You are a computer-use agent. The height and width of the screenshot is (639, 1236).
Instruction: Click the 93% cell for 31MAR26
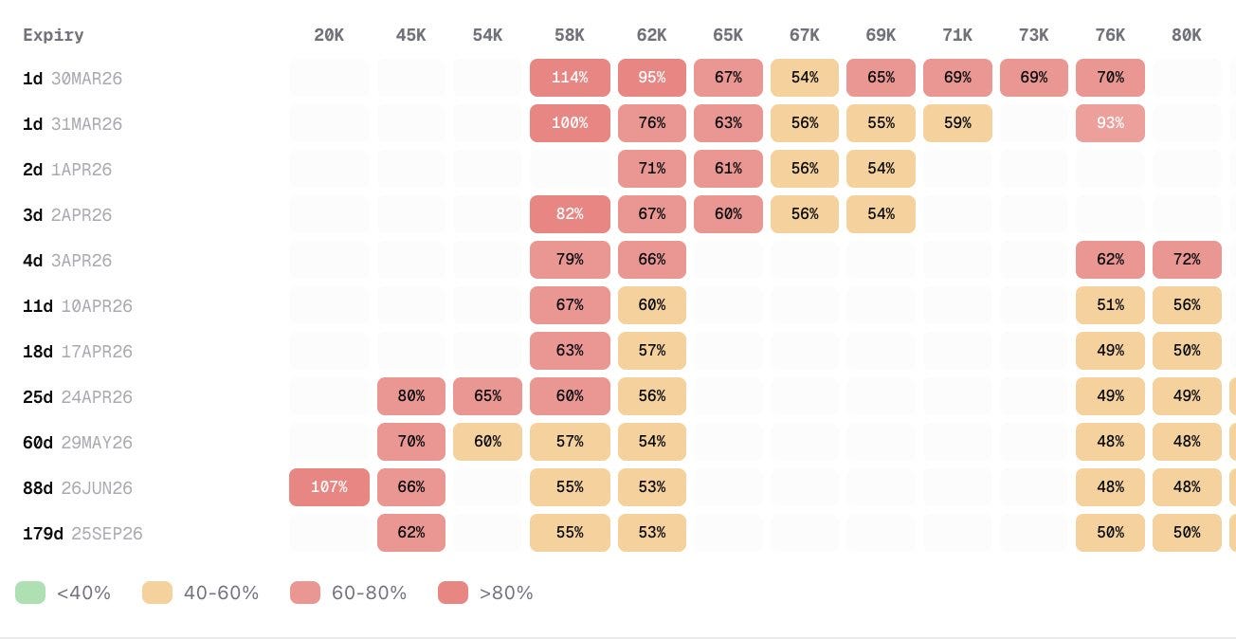1110,123
